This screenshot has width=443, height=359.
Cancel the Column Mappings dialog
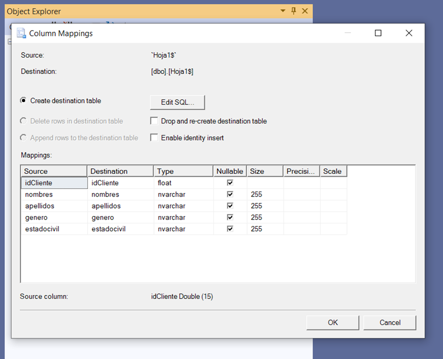click(x=390, y=322)
